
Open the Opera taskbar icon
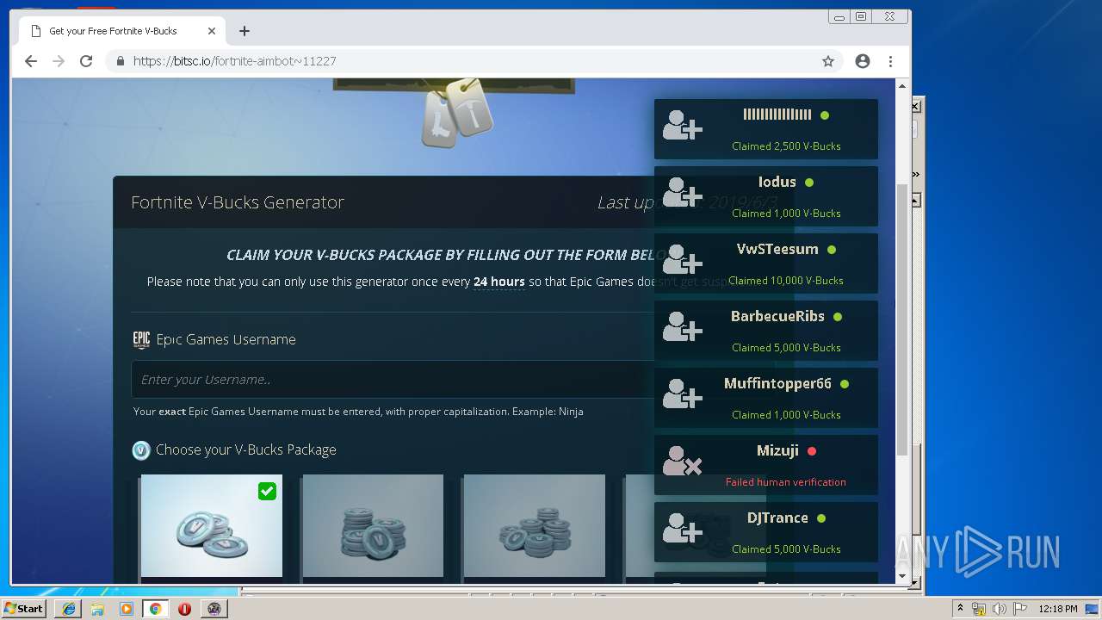pos(184,609)
